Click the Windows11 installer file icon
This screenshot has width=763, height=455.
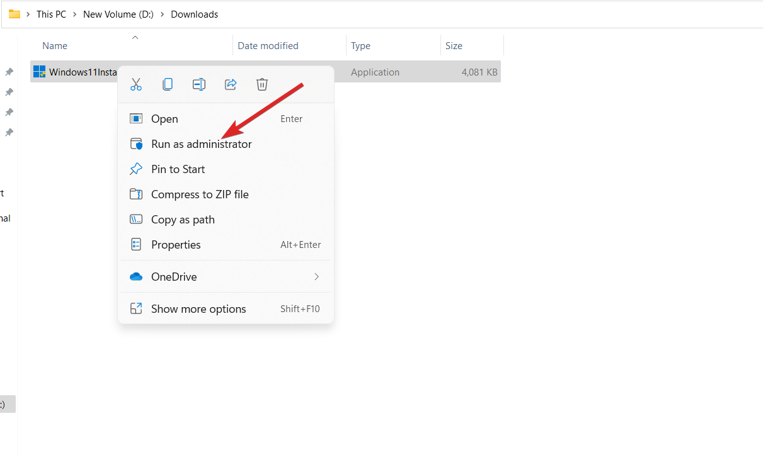[x=40, y=72]
